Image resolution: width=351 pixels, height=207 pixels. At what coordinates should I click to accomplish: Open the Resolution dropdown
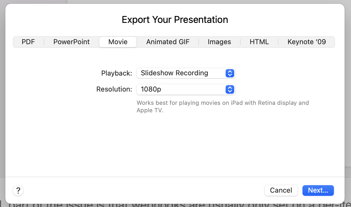click(x=186, y=89)
